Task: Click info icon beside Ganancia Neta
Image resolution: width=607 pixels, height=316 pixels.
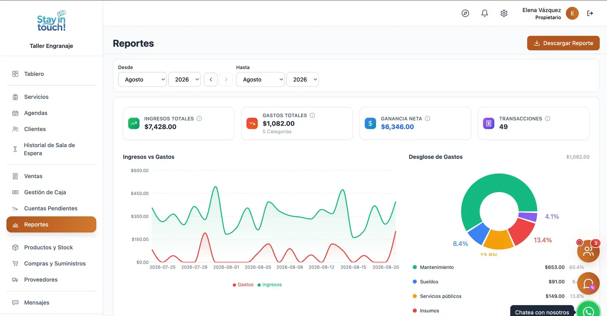Action: click(x=428, y=119)
